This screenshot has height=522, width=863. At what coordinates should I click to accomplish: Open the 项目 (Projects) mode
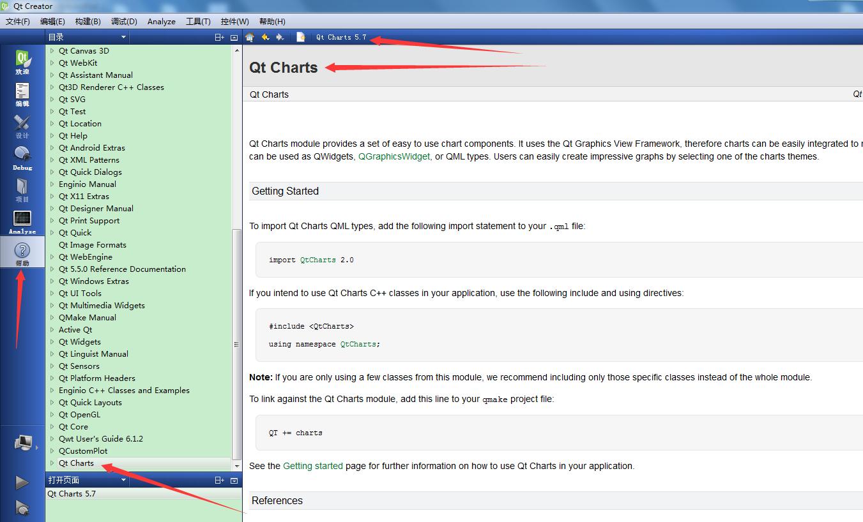[22, 190]
